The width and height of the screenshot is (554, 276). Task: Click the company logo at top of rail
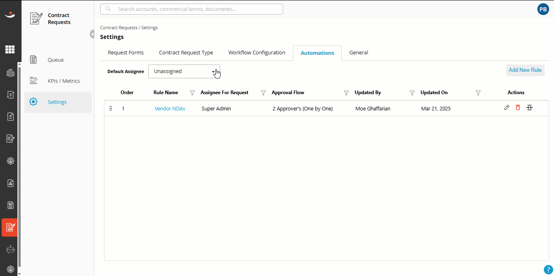(x=10, y=15)
